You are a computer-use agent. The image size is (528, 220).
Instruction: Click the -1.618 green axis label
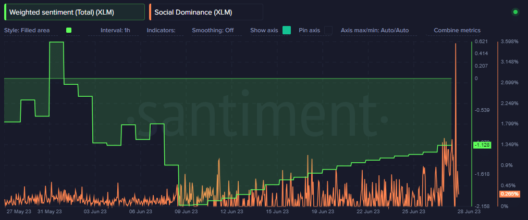pos(481,174)
